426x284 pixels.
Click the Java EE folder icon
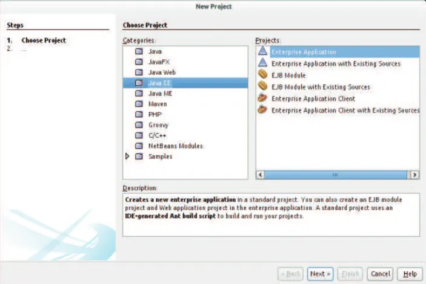click(139, 83)
